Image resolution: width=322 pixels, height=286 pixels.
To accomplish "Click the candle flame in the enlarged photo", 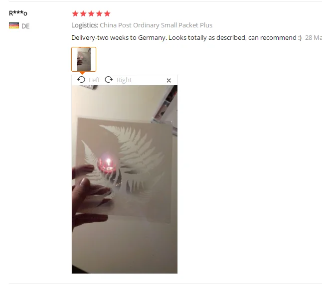I will tap(109, 162).
